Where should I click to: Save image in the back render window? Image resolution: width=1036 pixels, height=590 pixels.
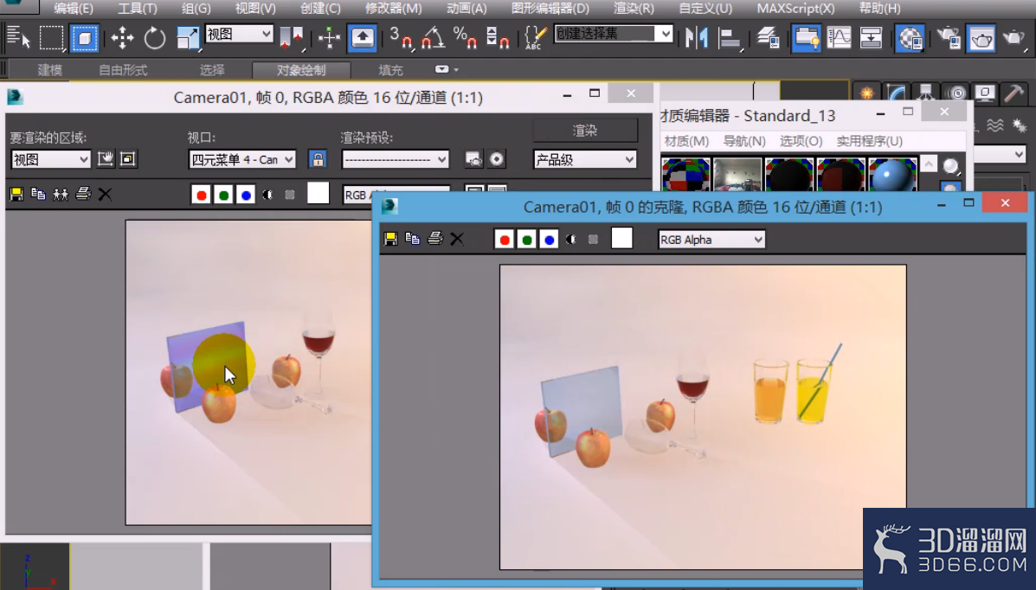16,195
